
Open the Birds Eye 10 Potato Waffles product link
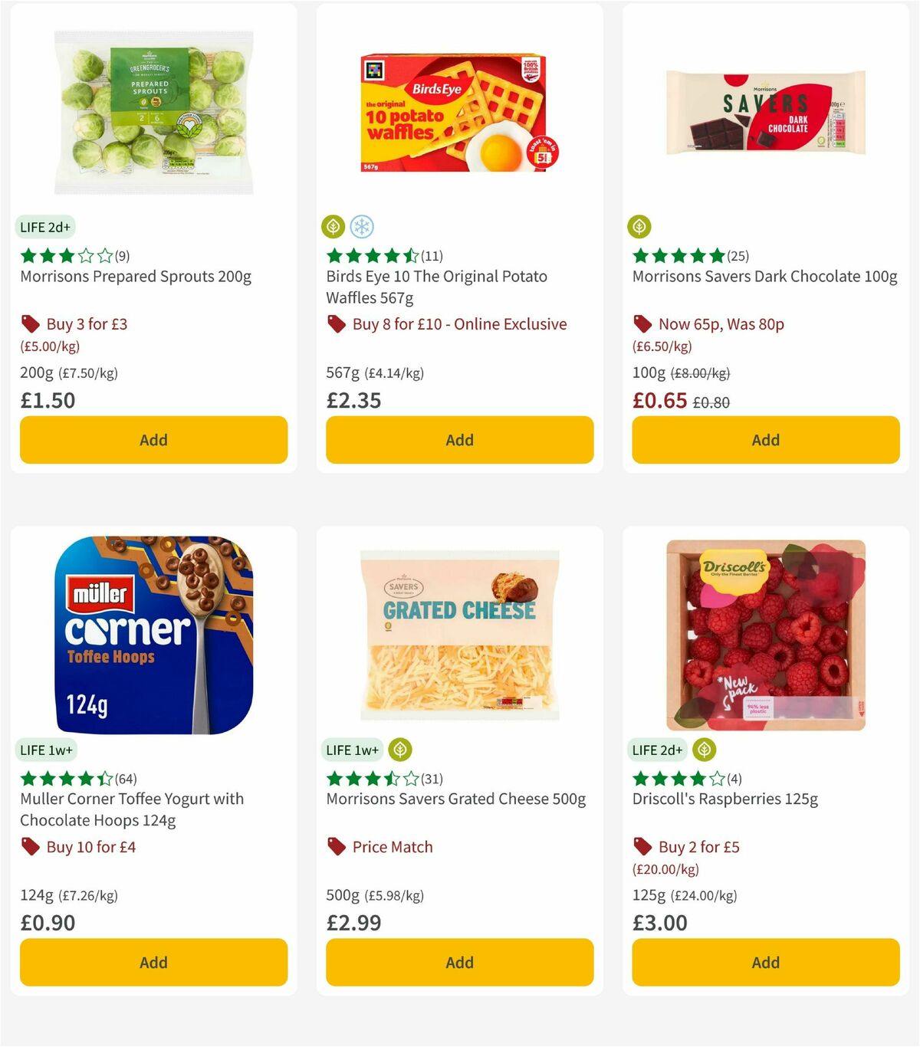[x=437, y=287]
